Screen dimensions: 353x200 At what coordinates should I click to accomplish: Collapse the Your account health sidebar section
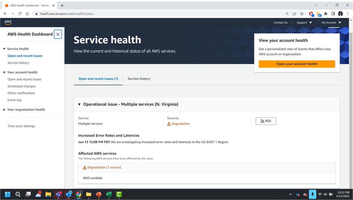4,72
